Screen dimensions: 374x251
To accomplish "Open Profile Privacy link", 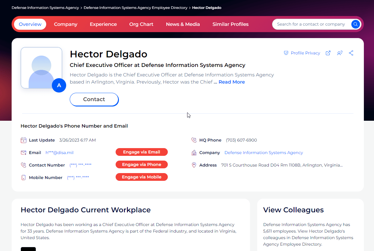I will pos(305,53).
